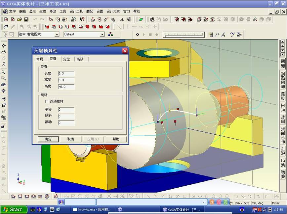
Task: Select the magnifier zoom tool in left toolbar
Action: pyautogui.click(x=4, y=72)
